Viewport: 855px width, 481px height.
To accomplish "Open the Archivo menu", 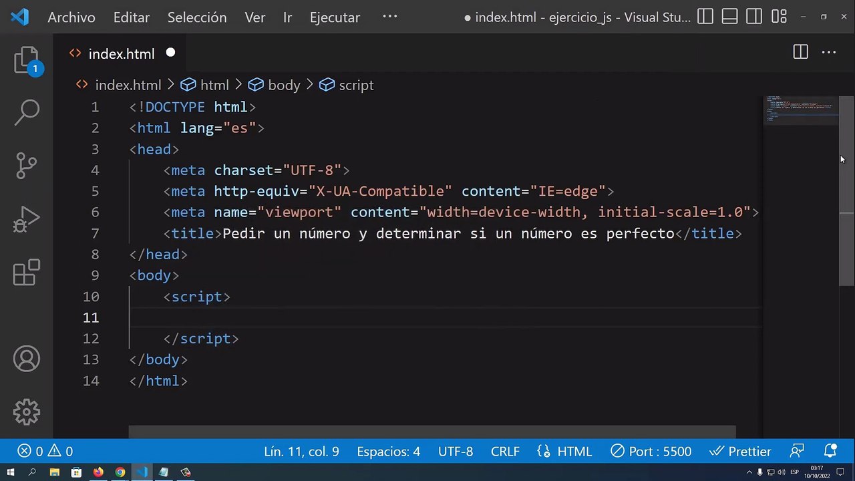I will (71, 17).
